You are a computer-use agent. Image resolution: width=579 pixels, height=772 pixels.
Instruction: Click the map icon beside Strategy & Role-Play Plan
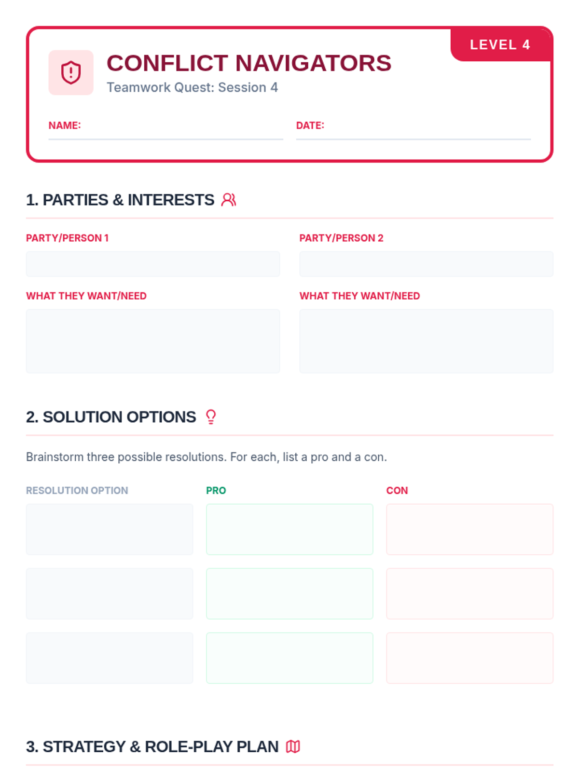(293, 746)
